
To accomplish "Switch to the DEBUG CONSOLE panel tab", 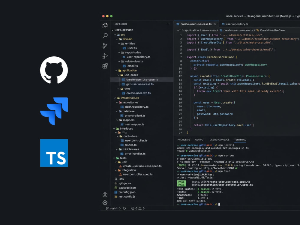I will [x=219, y=140].
